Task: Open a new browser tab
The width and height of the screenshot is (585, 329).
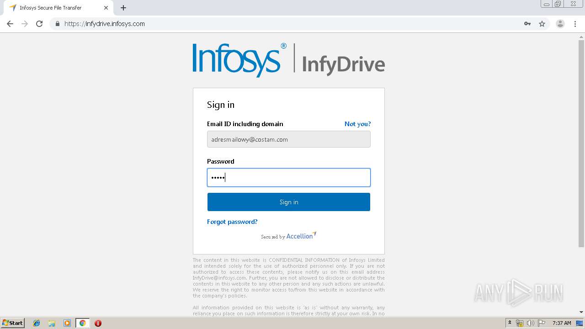Action: point(123,8)
